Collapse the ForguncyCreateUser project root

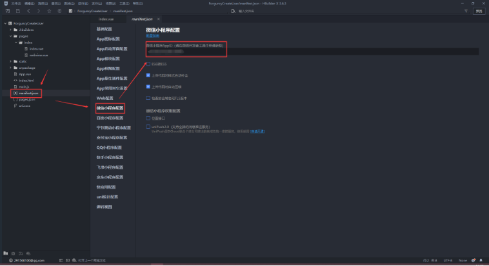click(5, 23)
